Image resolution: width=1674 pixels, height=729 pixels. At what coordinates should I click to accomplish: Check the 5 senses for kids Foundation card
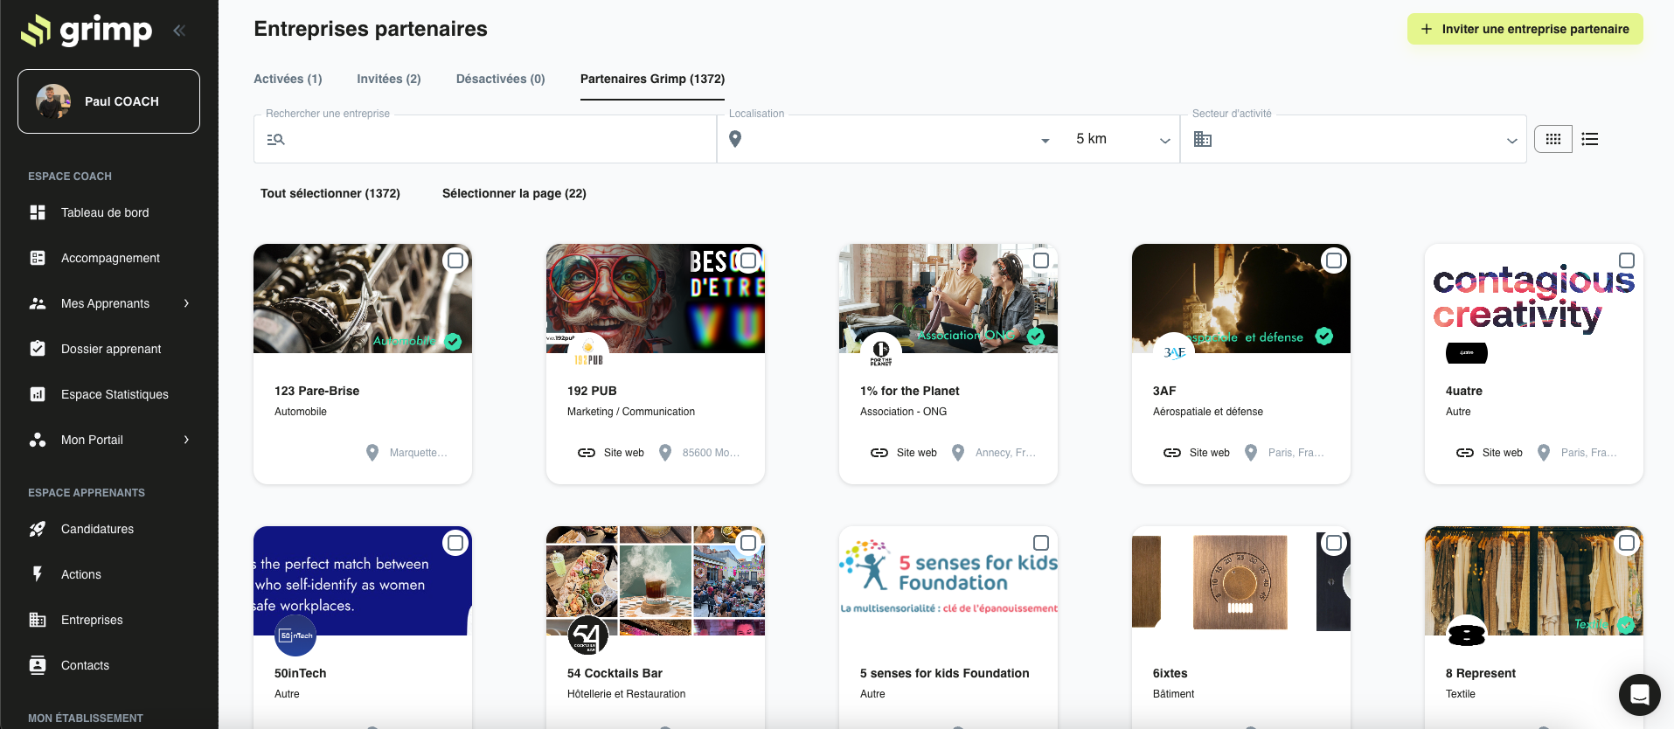[1041, 543]
